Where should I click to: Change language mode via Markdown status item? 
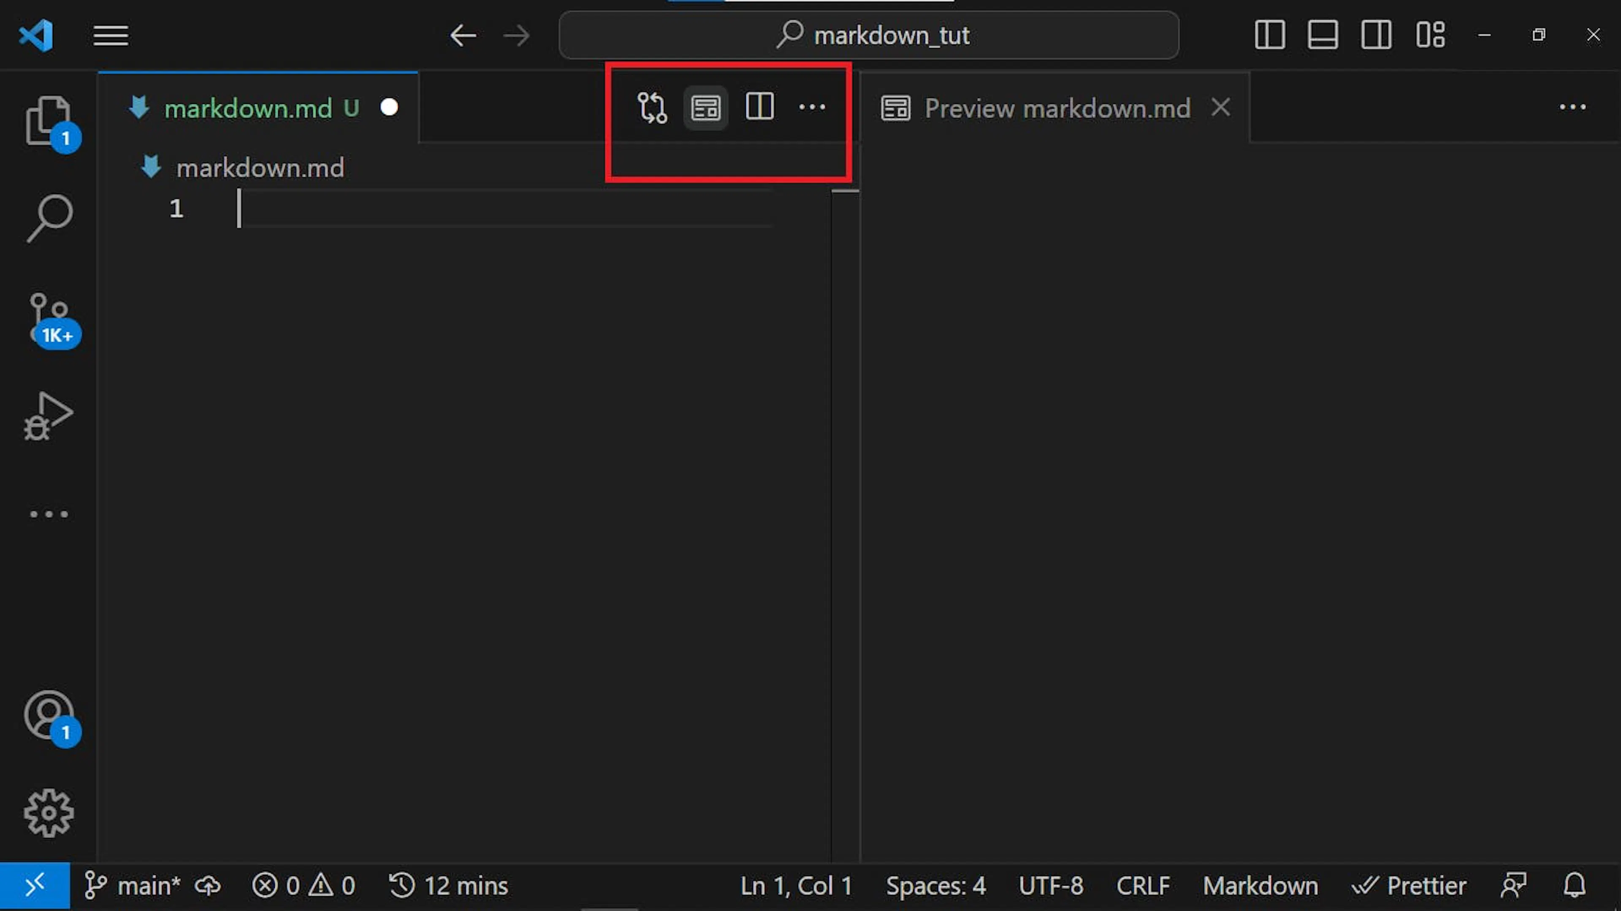(1260, 886)
